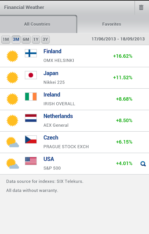Tap the Ireland flag icon
The image size is (149, 234).
pos(31,96)
